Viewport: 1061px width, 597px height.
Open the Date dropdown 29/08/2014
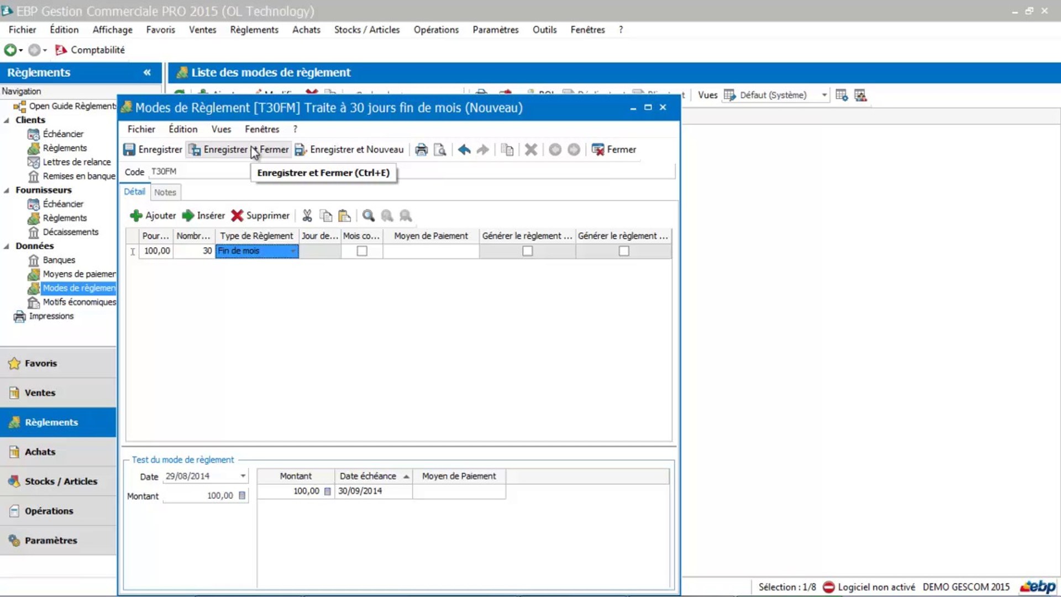pos(243,476)
